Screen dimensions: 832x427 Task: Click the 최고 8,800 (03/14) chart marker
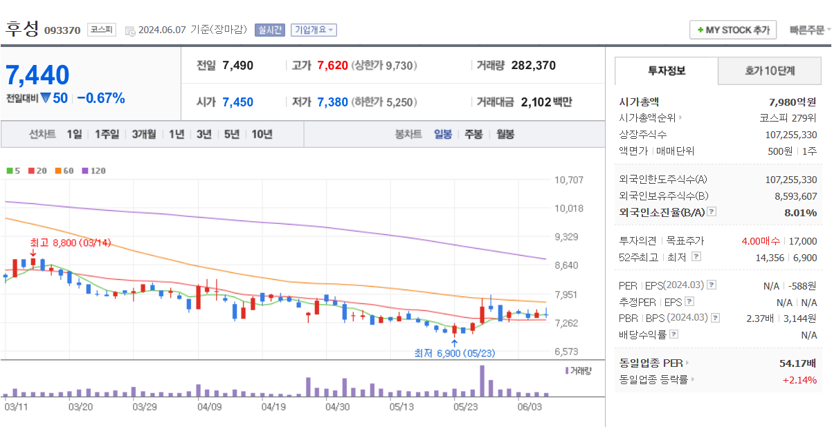click(70, 243)
